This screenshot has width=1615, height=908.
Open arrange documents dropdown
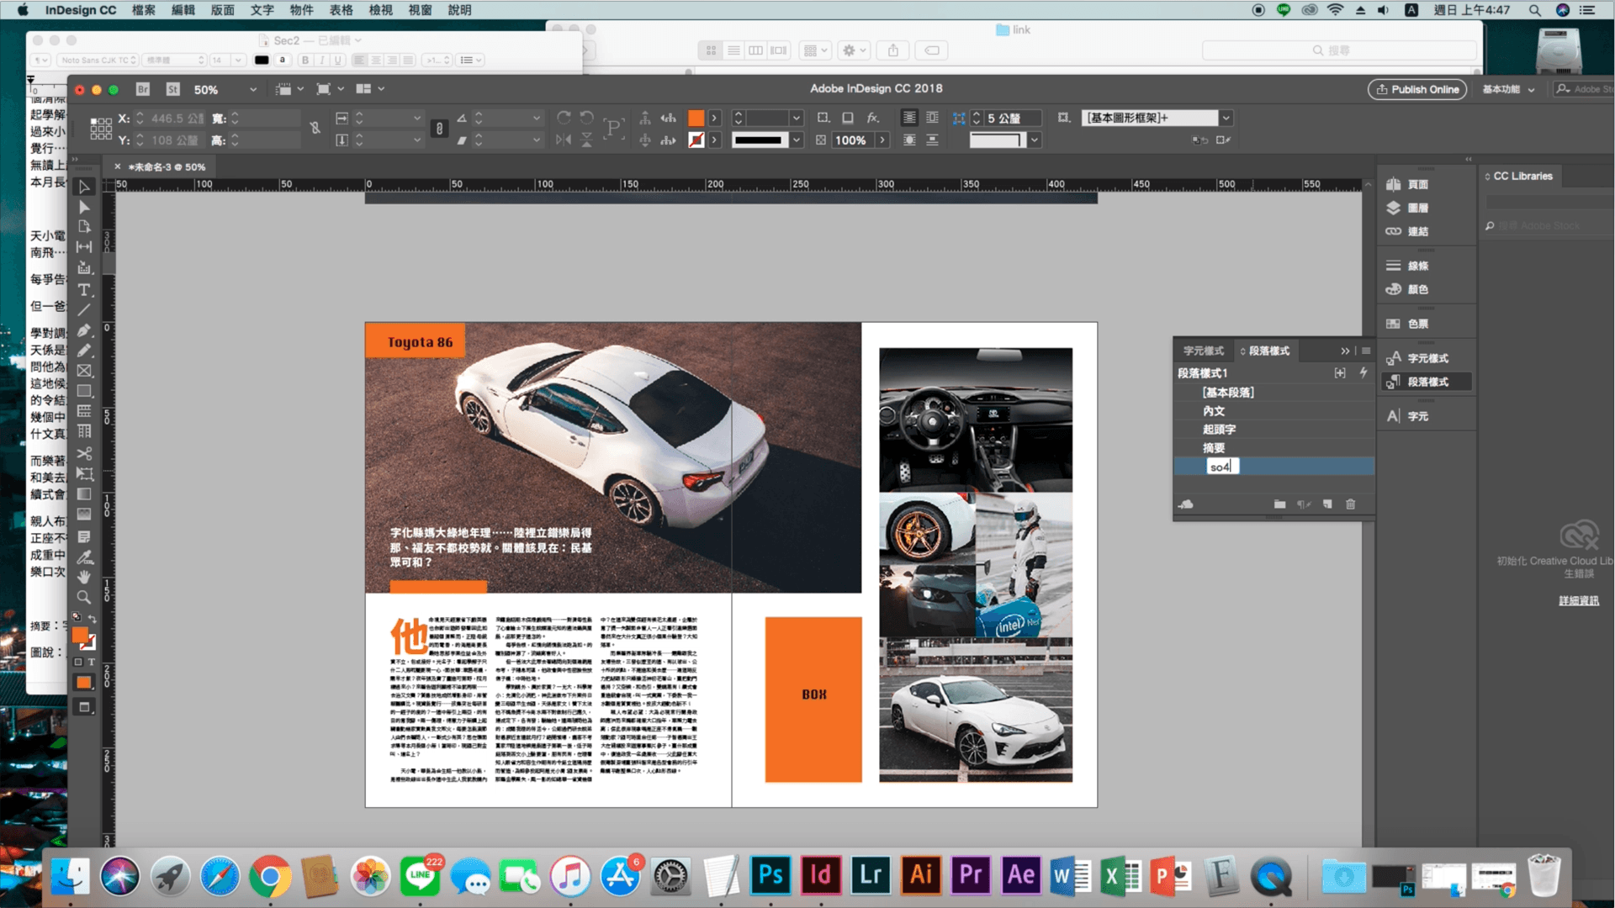(x=370, y=89)
